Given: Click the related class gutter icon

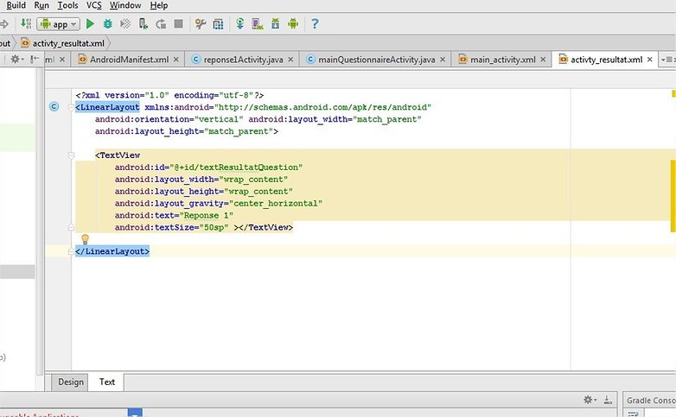Looking at the screenshot, I should coord(54,106).
